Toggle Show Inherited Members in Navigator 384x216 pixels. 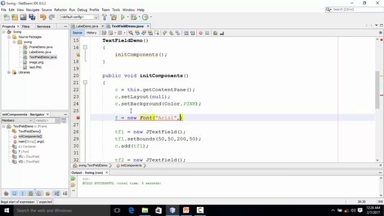click(x=6, y=193)
